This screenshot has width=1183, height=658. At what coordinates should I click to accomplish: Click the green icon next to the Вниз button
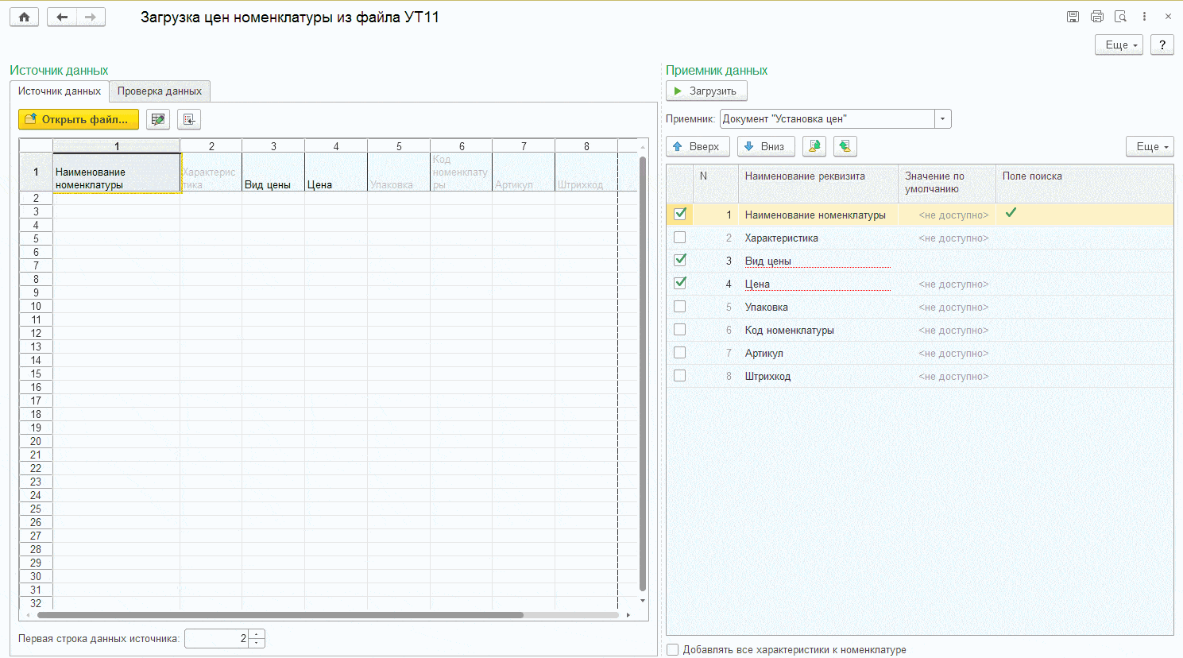814,146
